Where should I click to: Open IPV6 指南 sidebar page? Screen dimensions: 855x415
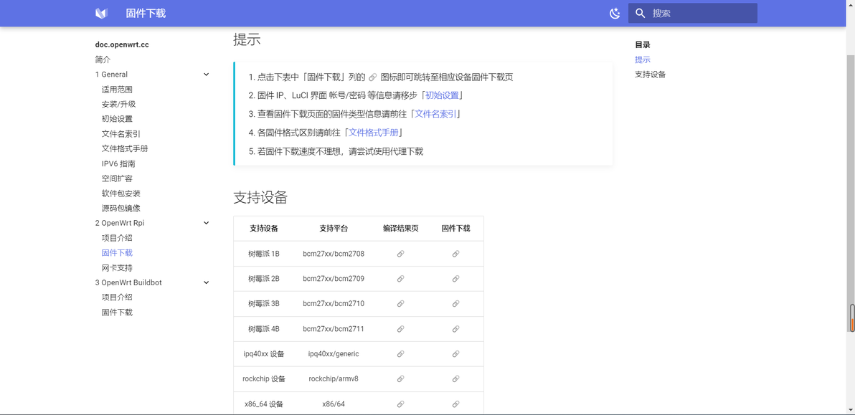(x=118, y=163)
